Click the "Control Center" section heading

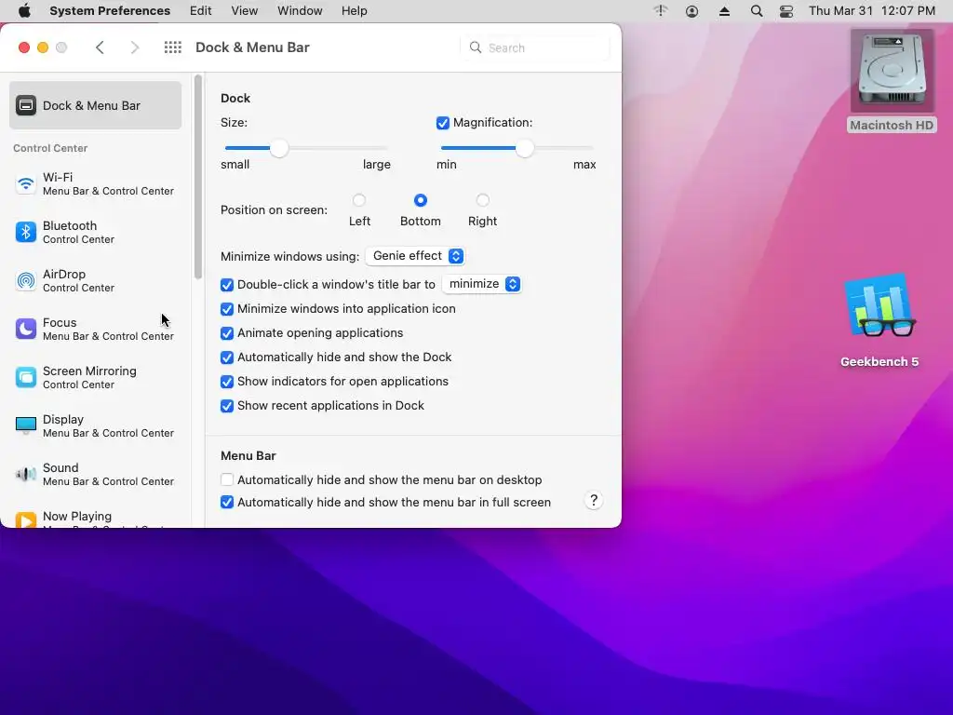pyautogui.click(x=50, y=148)
